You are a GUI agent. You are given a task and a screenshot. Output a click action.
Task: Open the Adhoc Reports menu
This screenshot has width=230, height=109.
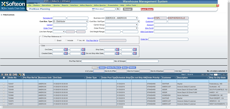pos(86,5)
